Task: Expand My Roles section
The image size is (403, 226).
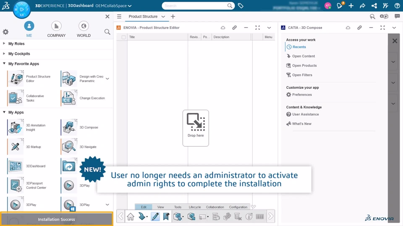Action: pos(4,44)
